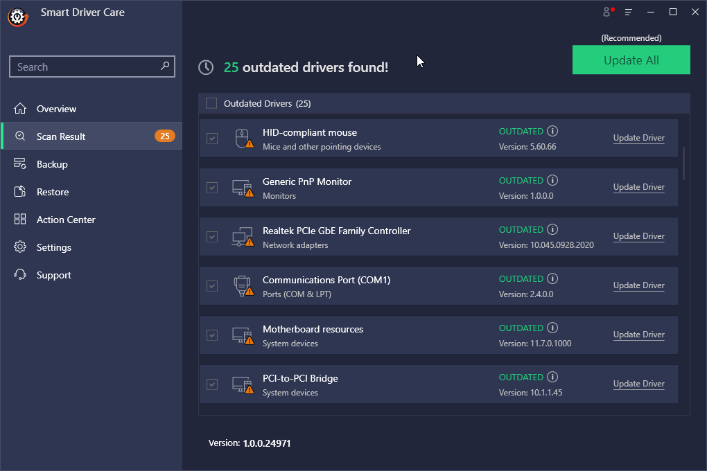Click Update Driver for Realtek PCIe GbE
This screenshot has height=471, width=707.
click(638, 236)
